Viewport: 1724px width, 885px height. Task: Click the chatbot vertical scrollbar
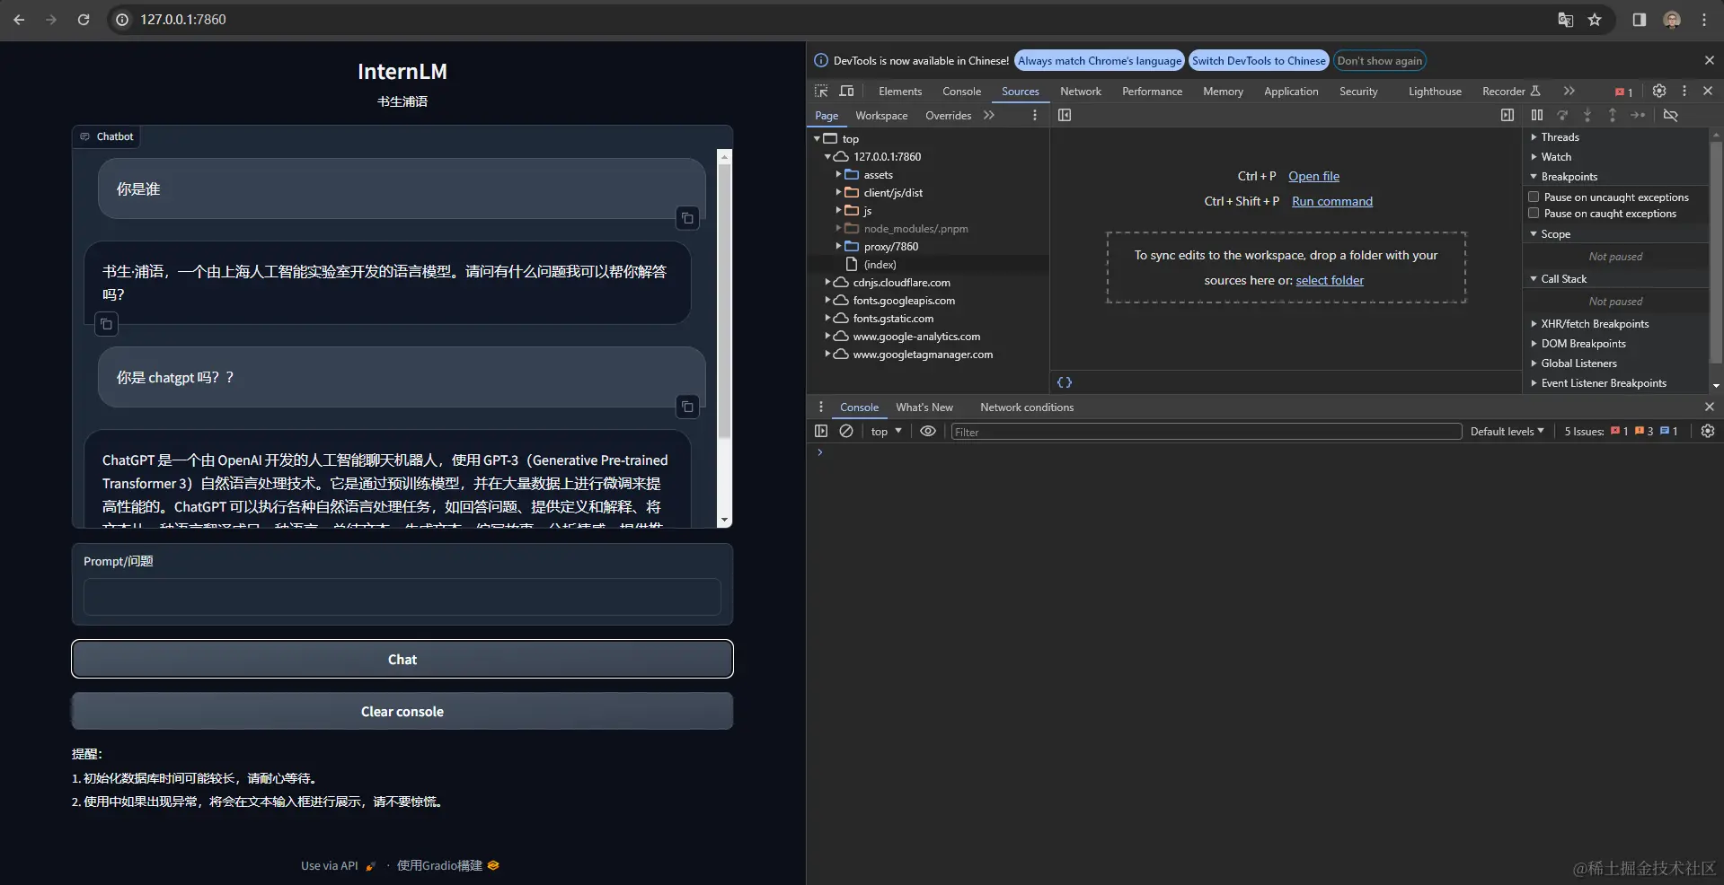tap(725, 301)
